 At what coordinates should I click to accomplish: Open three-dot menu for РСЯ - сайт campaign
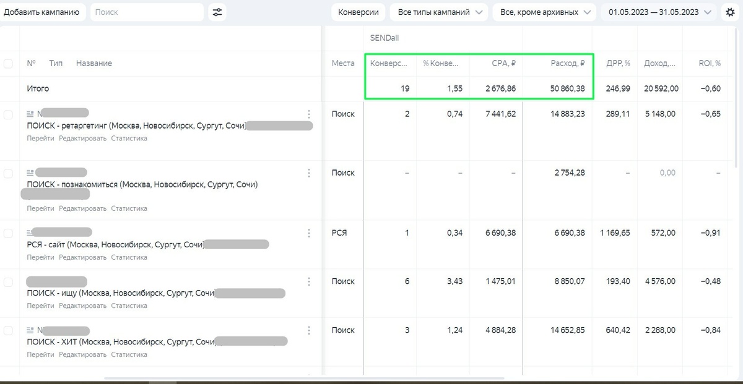pos(309,233)
